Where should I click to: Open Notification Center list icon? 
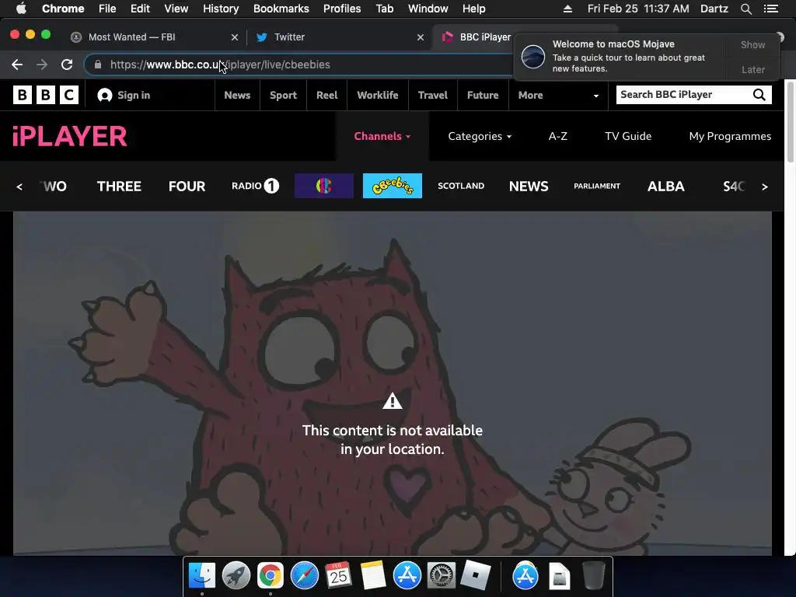tap(771, 9)
